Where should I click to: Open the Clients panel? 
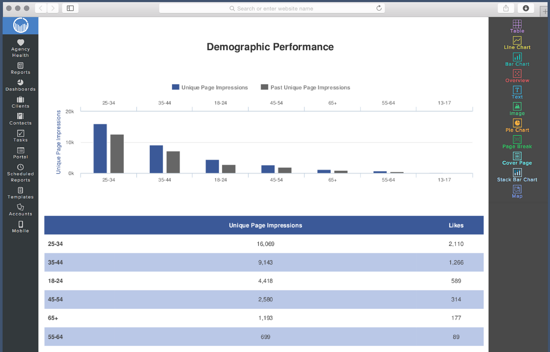click(20, 103)
